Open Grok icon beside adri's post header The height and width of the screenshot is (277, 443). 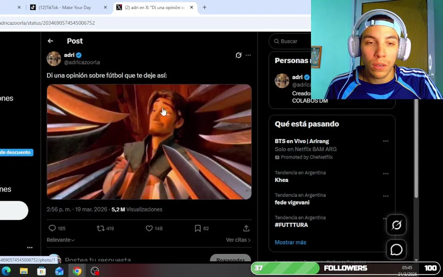(238, 55)
